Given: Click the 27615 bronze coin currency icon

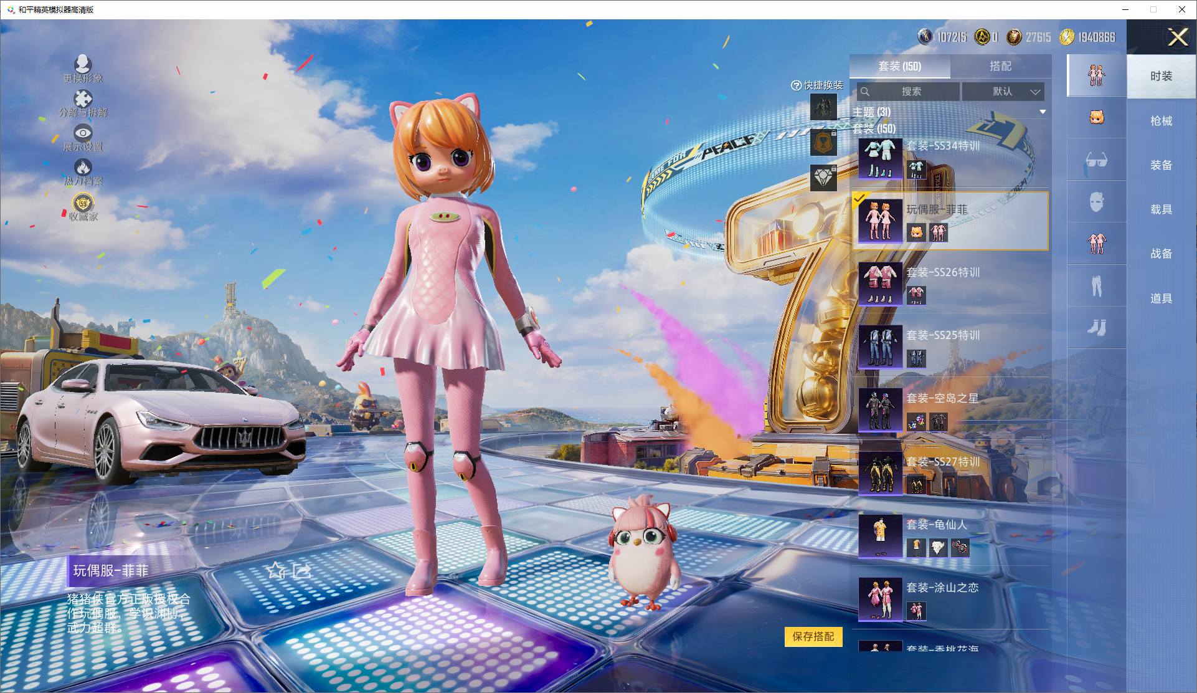Looking at the screenshot, I should [1015, 37].
